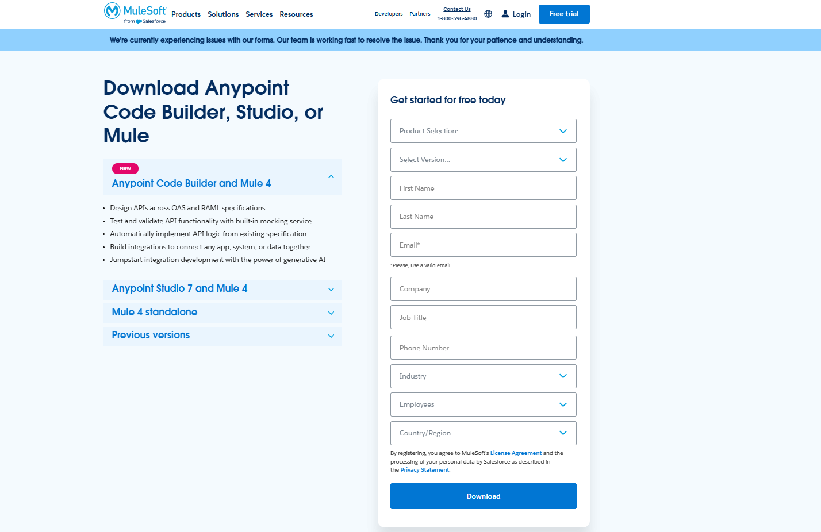This screenshot has height=532, width=821.
Task: Click the MuleSoft logo icon
Action: [x=112, y=11]
